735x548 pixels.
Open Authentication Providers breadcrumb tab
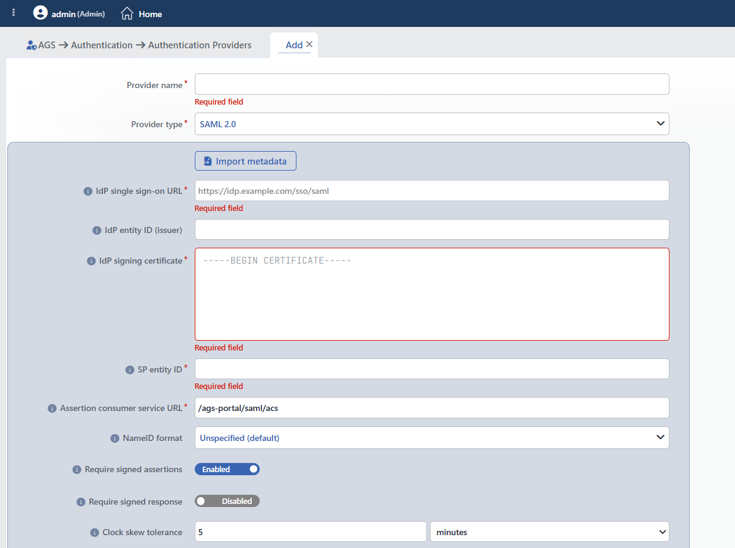coord(200,45)
